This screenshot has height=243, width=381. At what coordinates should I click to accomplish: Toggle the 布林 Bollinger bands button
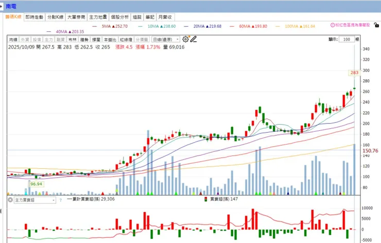[73, 39]
